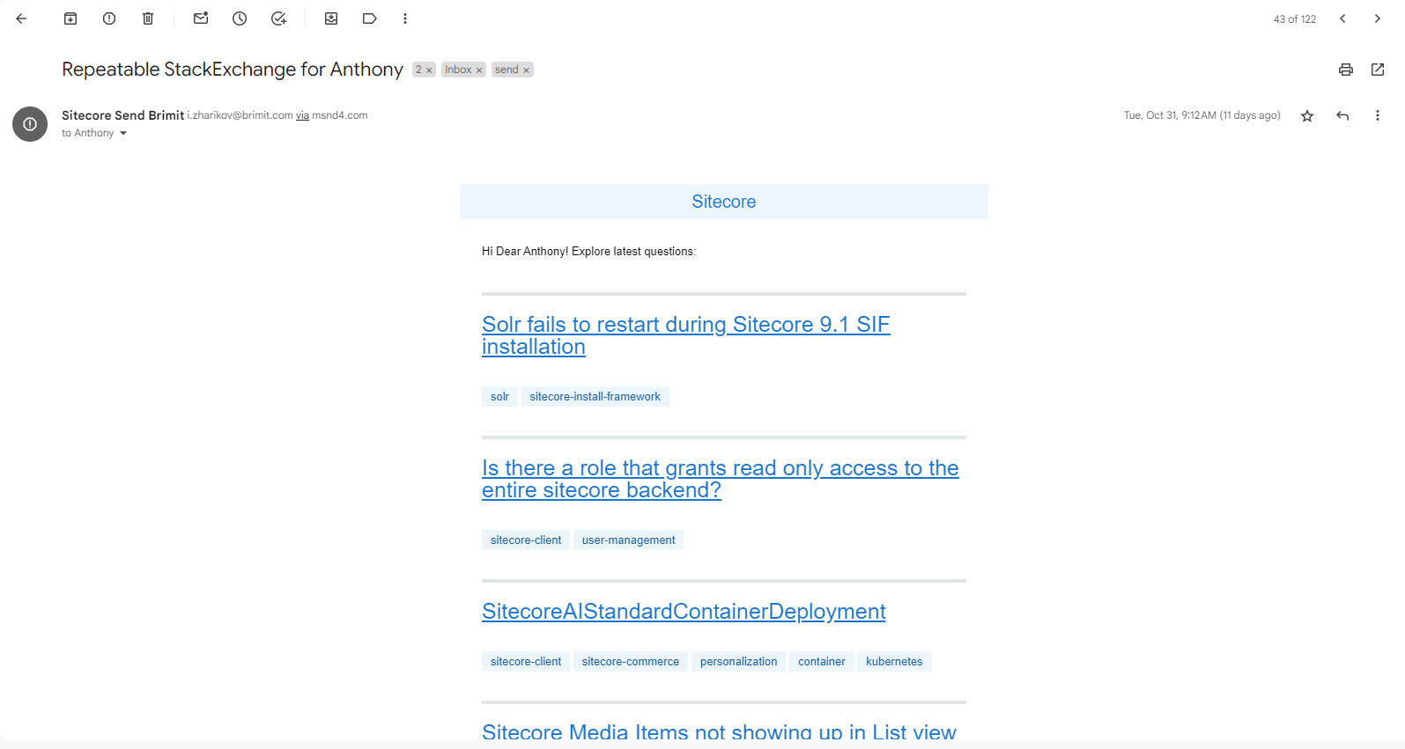The image size is (1405, 749).
Task: Select the user-management tag
Action: (628, 540)
